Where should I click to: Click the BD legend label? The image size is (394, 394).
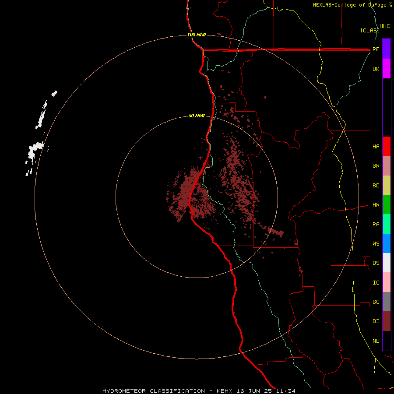pyautogui.click(x=376, y=186)
